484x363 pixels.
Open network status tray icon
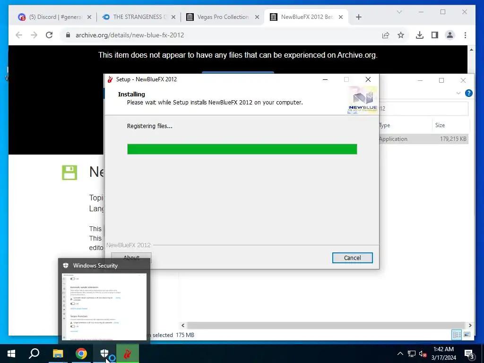pos(412,354)
